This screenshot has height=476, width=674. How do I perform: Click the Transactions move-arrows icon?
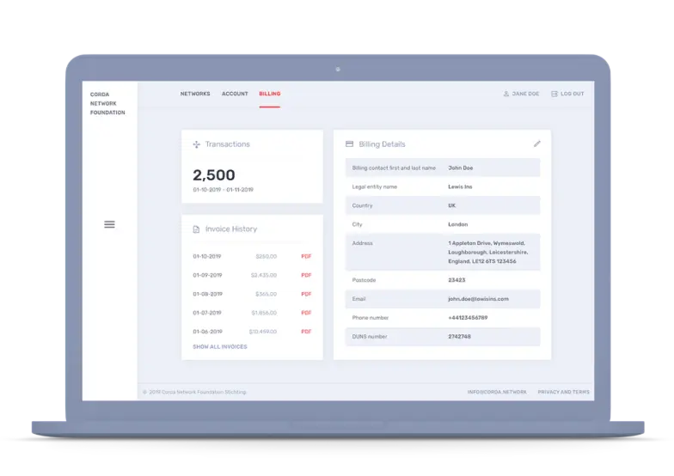click(196, 144)
